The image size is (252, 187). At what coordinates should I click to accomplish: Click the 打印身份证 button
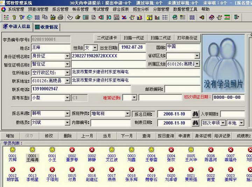point(187,38)
